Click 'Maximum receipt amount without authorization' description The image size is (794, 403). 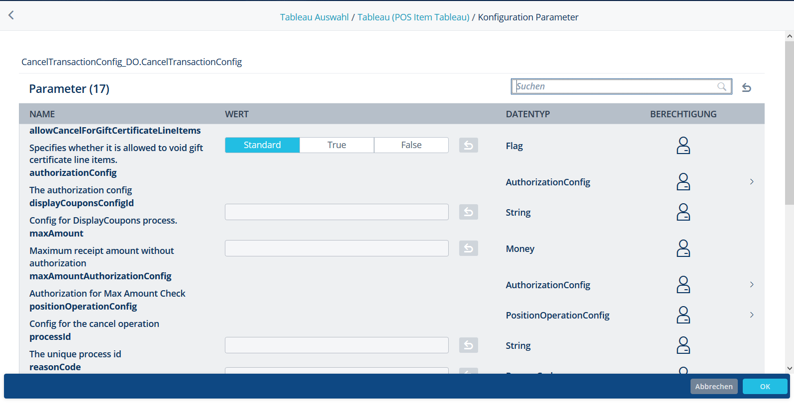(101, 257)
